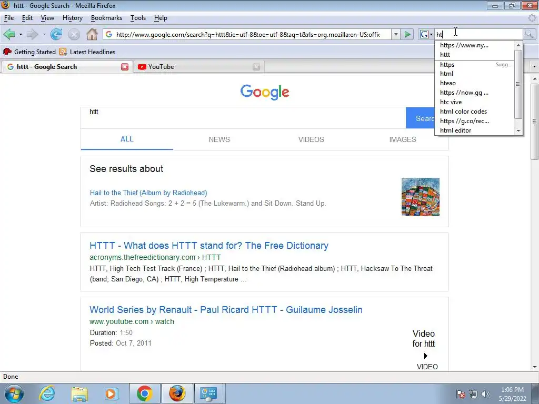The image size is (539, 404).
Task: Select the IMAGES results tab
Action: [403, 139]
